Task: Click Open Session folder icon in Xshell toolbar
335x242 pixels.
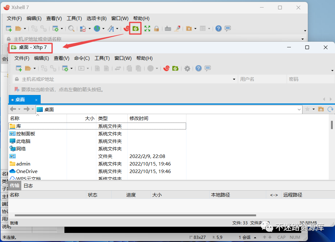Action: click(x=18, y=29)
